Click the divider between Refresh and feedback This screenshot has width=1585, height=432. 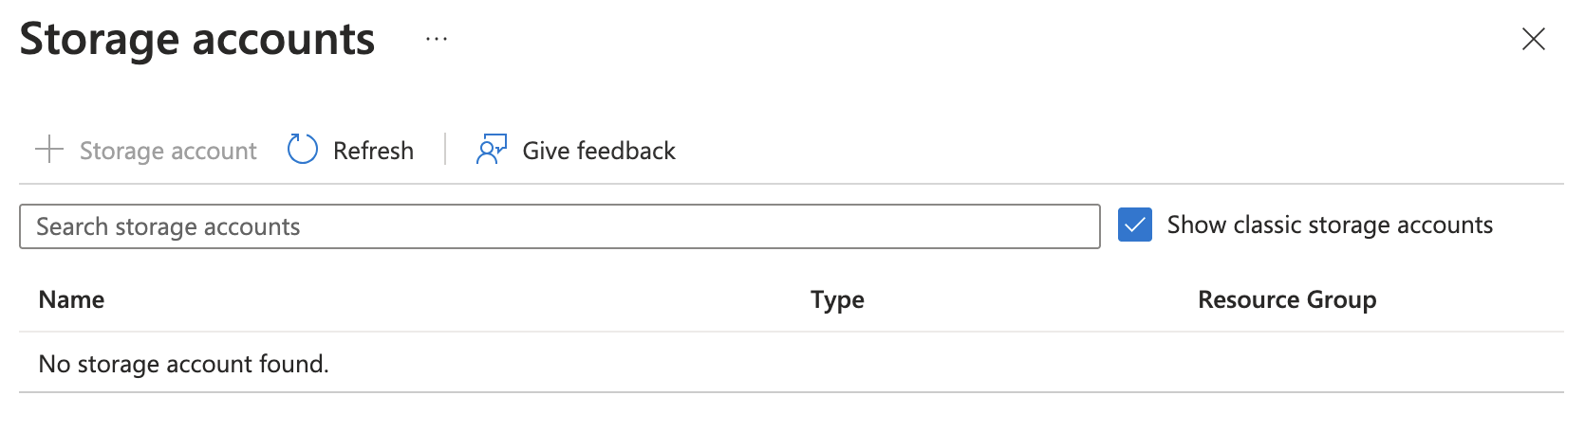click(445, 150)
